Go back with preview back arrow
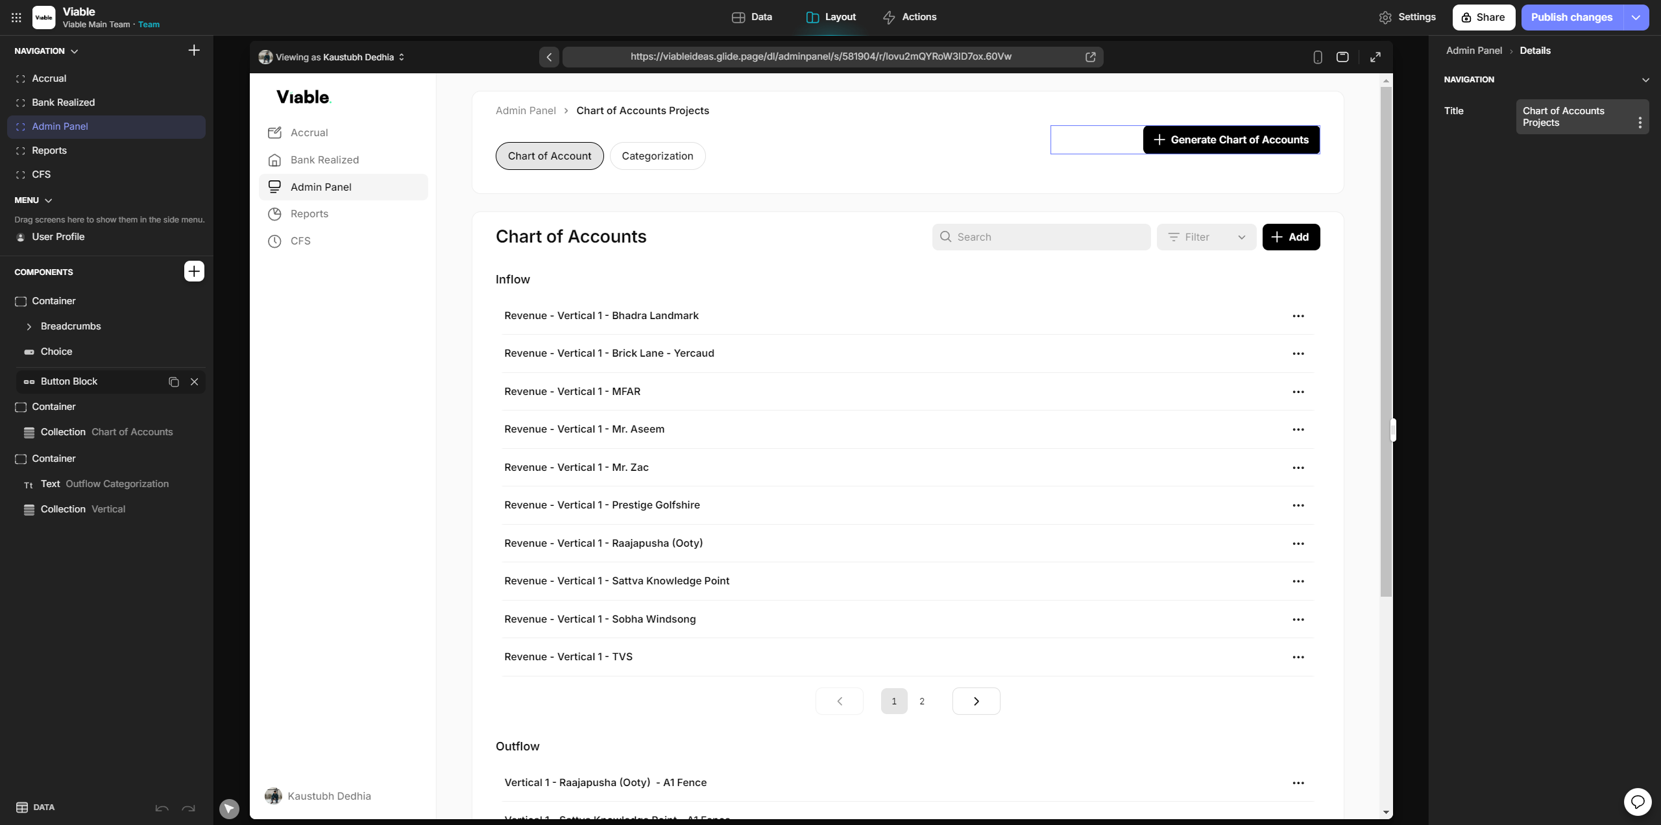Viewport: 1661px width, 825px height. 549,57
